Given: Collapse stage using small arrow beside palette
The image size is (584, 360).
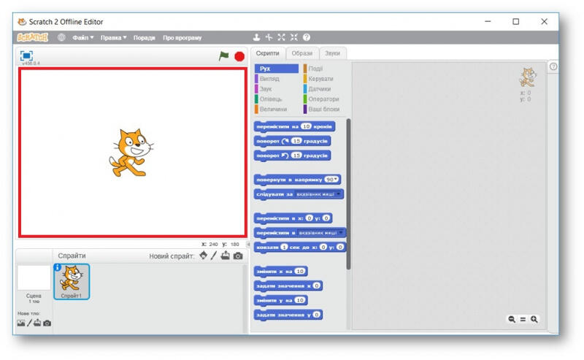Looking at the screenshot, I should click(248, 244).
